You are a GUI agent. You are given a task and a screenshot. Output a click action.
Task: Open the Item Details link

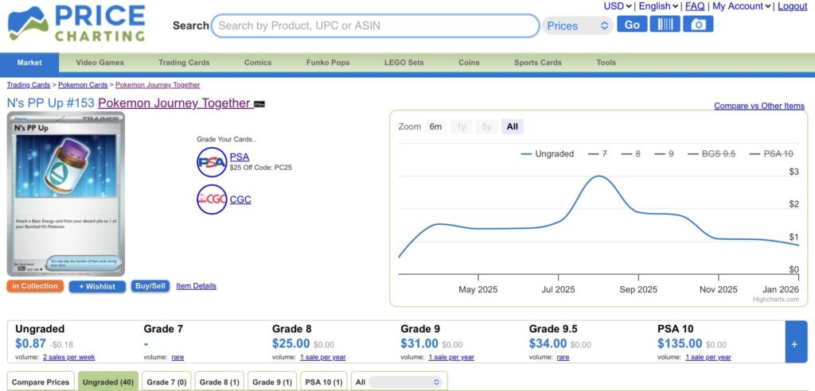pyautogui.click(x=196, y=286)
